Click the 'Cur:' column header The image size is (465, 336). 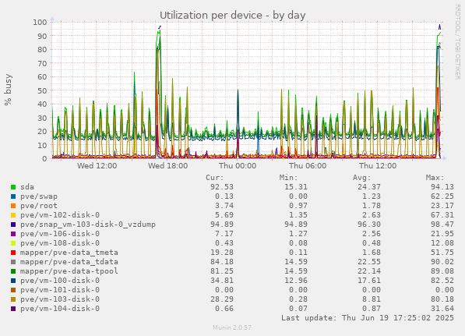(x=215, y=178)
